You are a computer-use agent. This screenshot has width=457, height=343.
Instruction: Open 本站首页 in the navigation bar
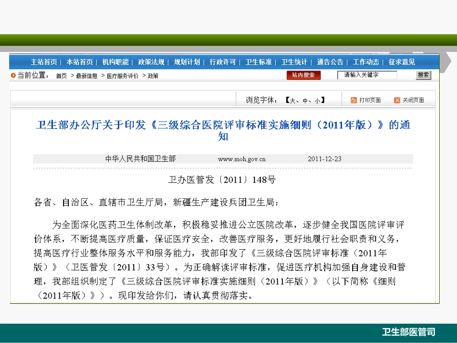click(x=79, y=62)
